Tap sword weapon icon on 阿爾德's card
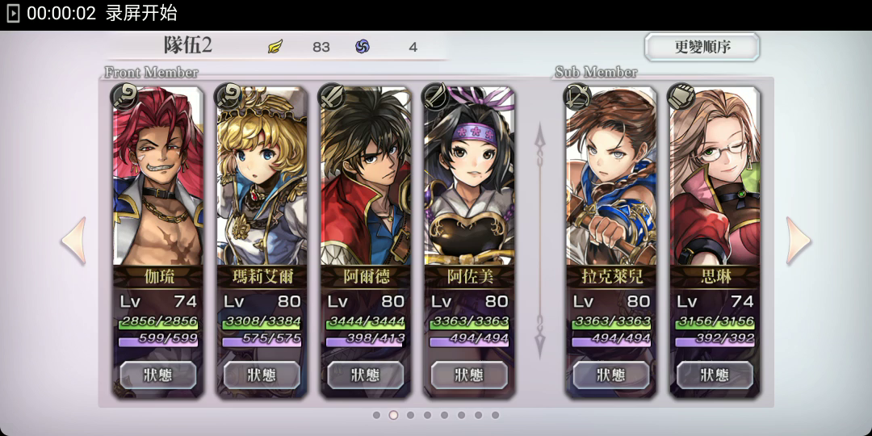Image resolution: width=872 pixels, height=436 pixels. pos(330,96)
